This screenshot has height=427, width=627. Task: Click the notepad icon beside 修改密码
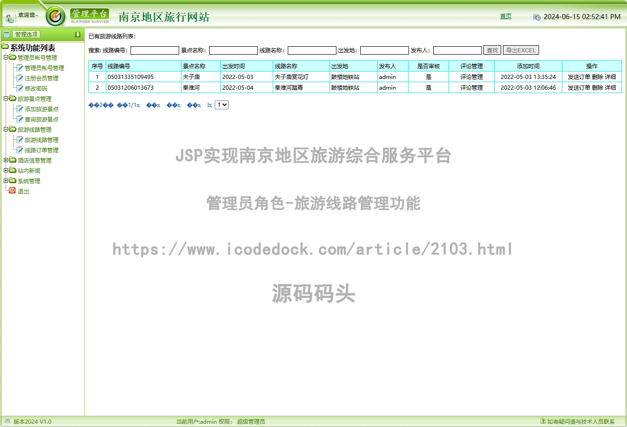coord(20,88)
